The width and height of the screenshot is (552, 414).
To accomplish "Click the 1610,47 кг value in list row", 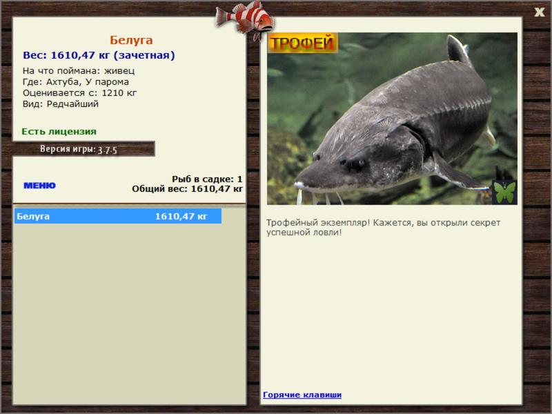I will click(181, 216).
